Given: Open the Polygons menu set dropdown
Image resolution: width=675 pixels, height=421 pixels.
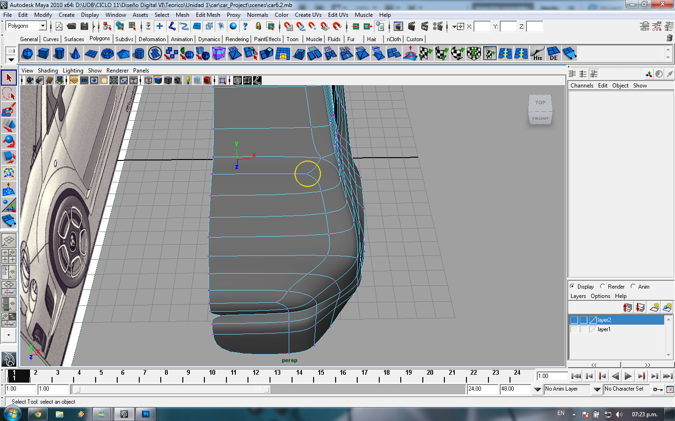Looking at the screenshot, I should coord(43,26).
